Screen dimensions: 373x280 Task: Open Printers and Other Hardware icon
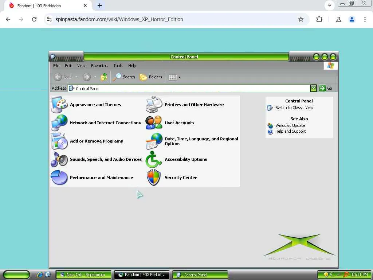(154, 105)
